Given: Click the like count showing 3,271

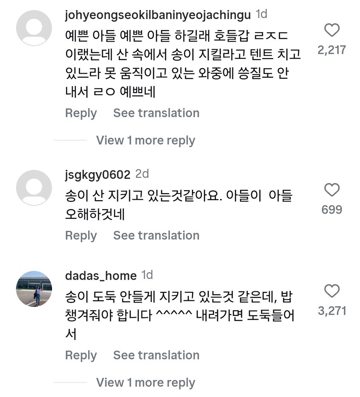Looking at the screenshot, I should pyautogui.click(x=332, y=310).
